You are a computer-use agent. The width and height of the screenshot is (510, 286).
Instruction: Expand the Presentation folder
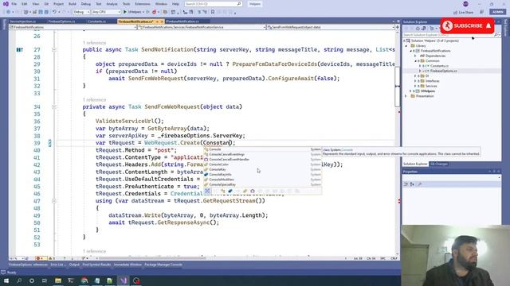click(406, 96)
